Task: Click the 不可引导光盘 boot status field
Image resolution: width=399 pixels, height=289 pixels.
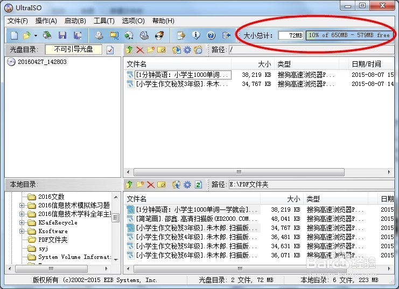Action: click(x=74, y=49)
